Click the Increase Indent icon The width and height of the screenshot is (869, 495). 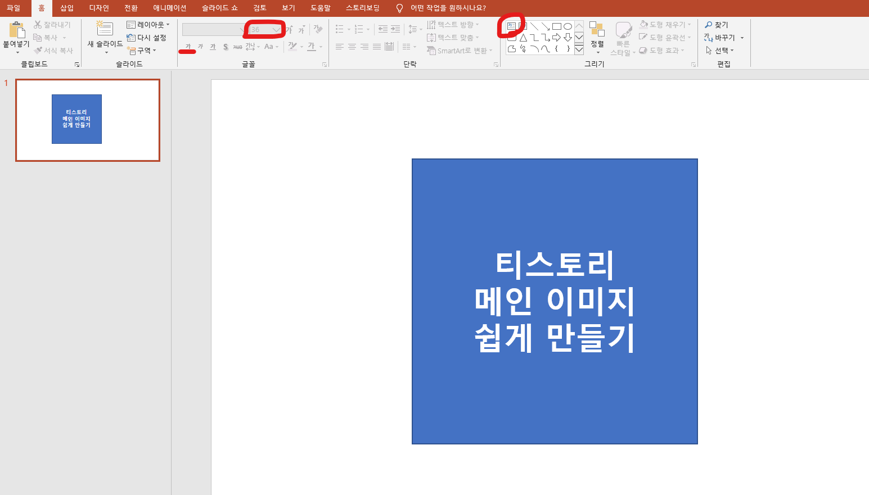coord(395,29)
